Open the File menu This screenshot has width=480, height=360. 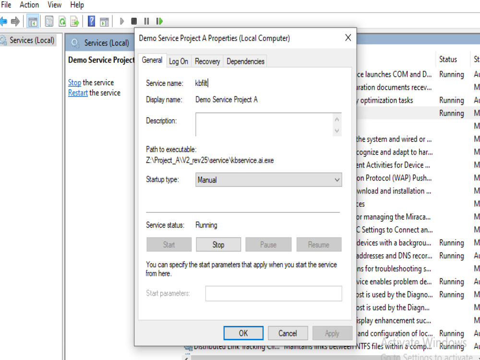point(6,5)
